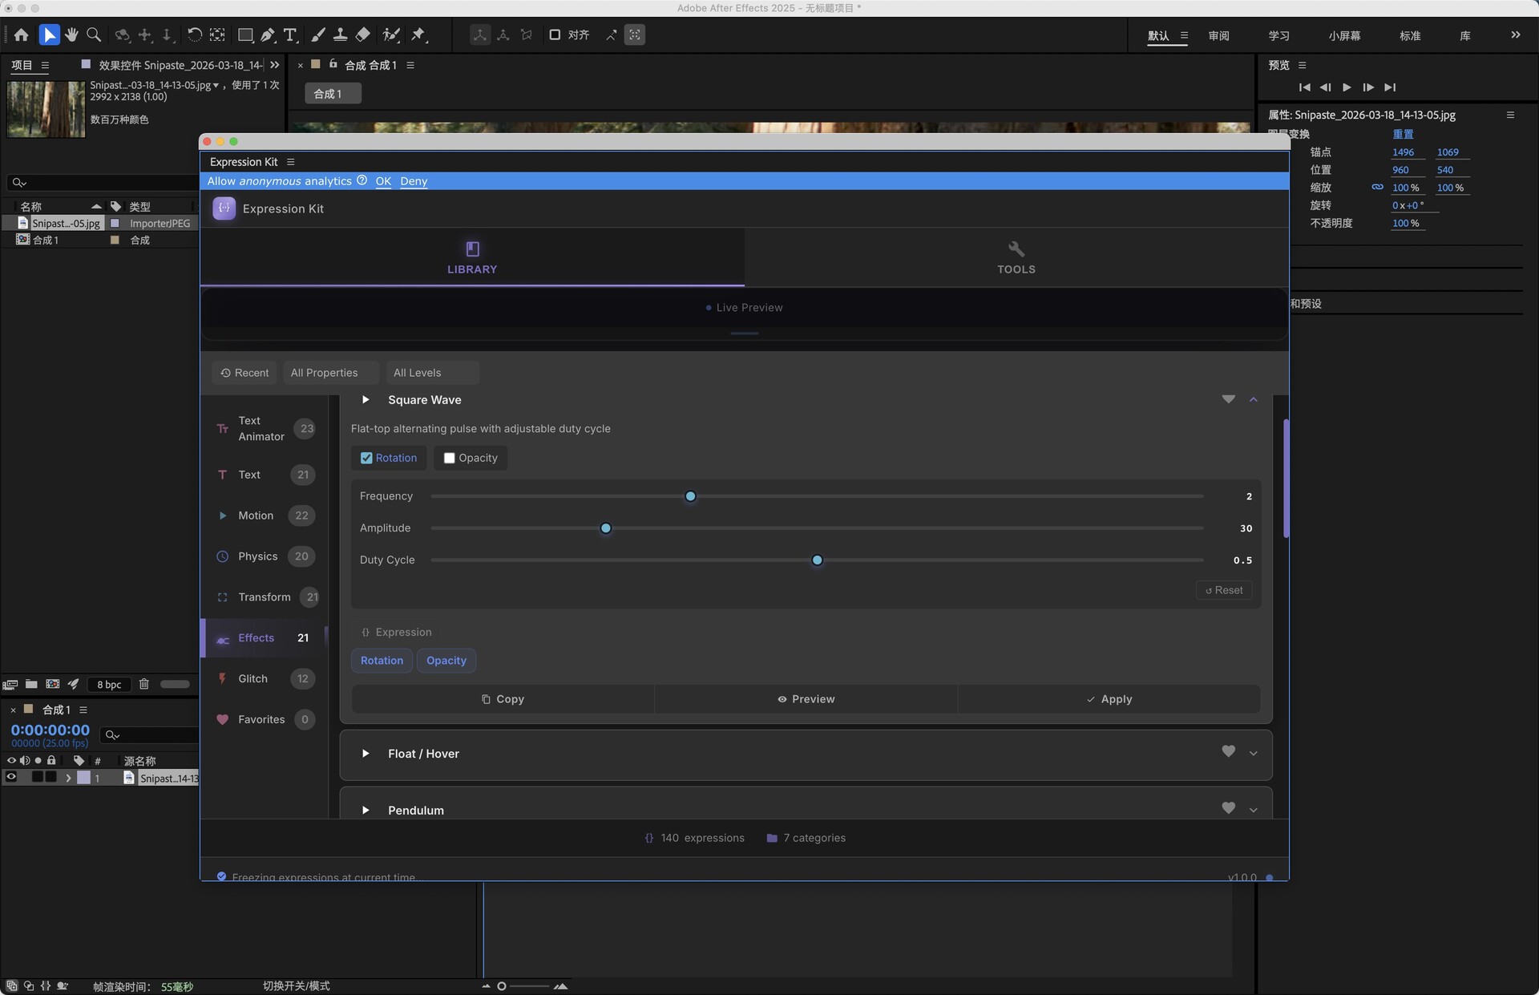Select the Type text tool
1539x995 pixels.
click(290, 34)
